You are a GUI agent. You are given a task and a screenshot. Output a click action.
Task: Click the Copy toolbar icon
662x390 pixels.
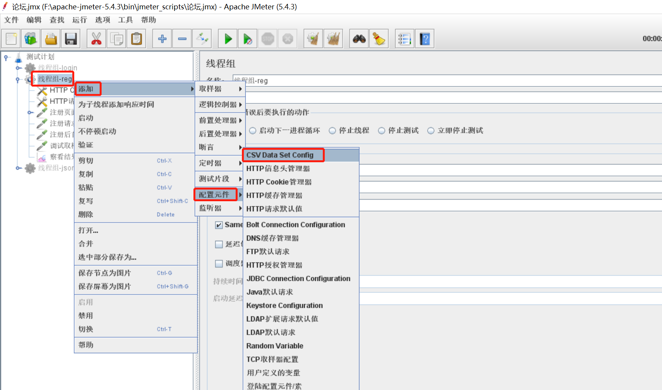[116, 39]
